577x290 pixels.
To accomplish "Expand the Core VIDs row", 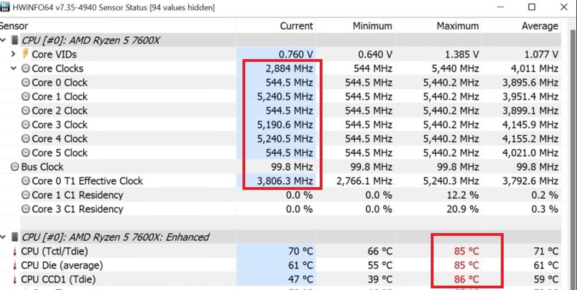I will [x=13, y=54].
